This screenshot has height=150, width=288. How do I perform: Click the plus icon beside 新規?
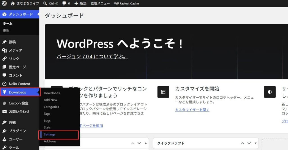click(x=76, y=3)
